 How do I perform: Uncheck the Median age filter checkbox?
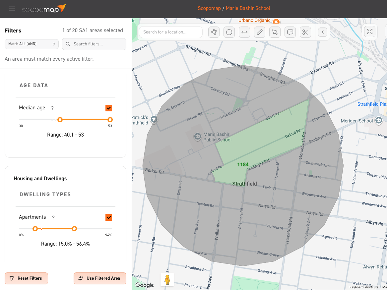click(109, 108)
